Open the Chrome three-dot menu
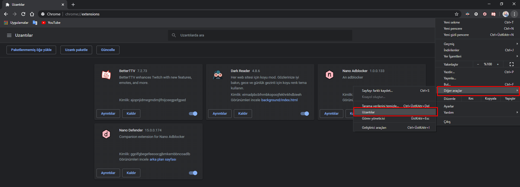Viewport: 520px width, 187px height. [514, 14]
